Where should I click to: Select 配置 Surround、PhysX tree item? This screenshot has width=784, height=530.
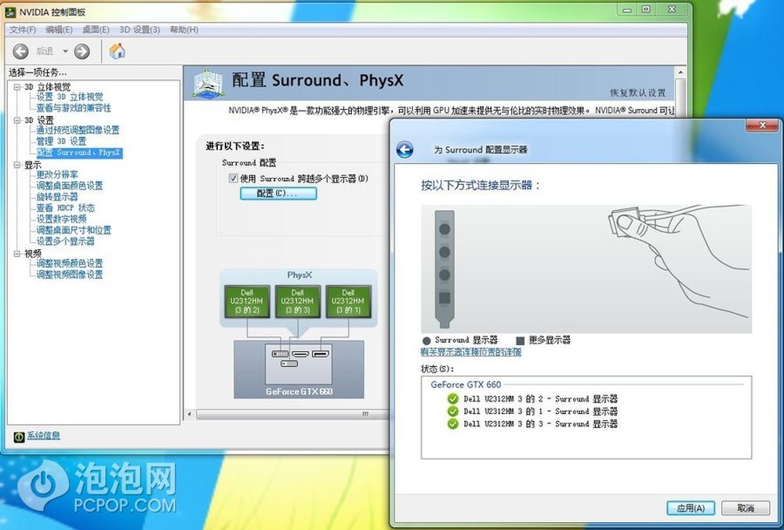coord(79,153)
